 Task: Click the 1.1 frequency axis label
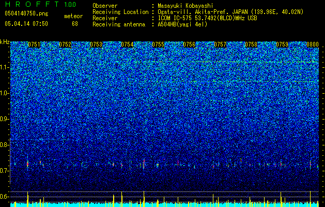[x=4, y=67]
